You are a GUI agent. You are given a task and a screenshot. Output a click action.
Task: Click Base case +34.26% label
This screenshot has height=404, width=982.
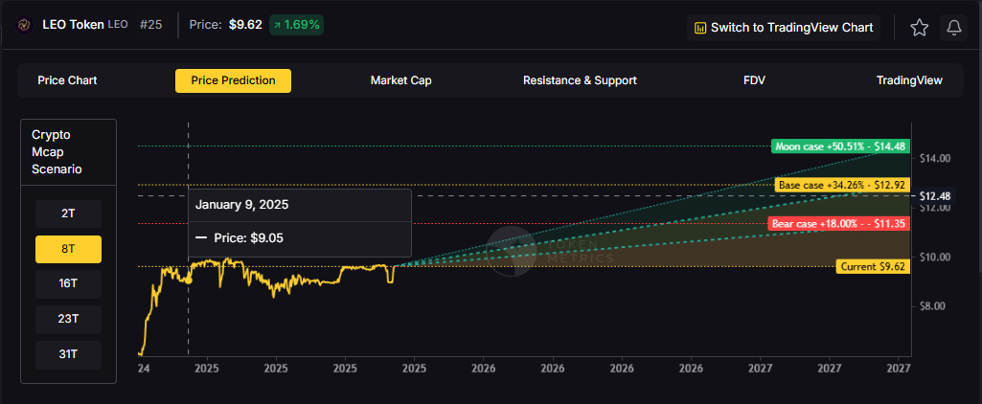(x=842, y=185)
